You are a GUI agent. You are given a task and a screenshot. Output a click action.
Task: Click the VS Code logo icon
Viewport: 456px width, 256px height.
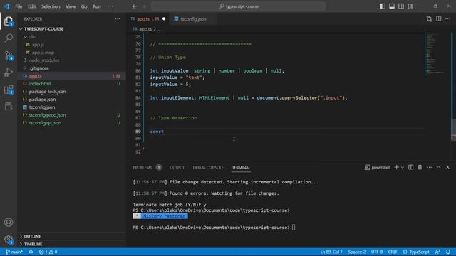click(x=6, y=6)
